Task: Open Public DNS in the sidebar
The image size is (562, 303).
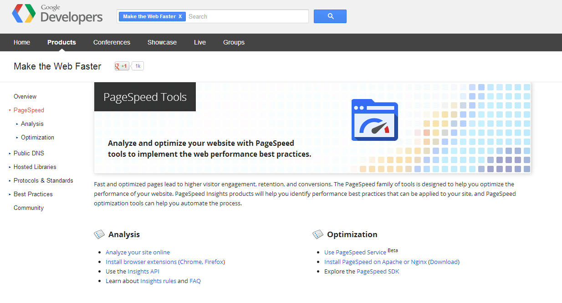Action: point(29,153)
